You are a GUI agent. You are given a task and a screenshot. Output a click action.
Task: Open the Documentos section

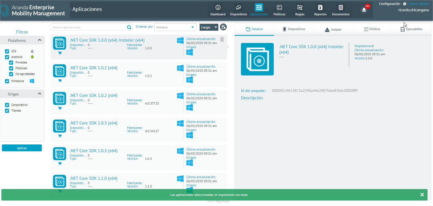tap(341, 10)
